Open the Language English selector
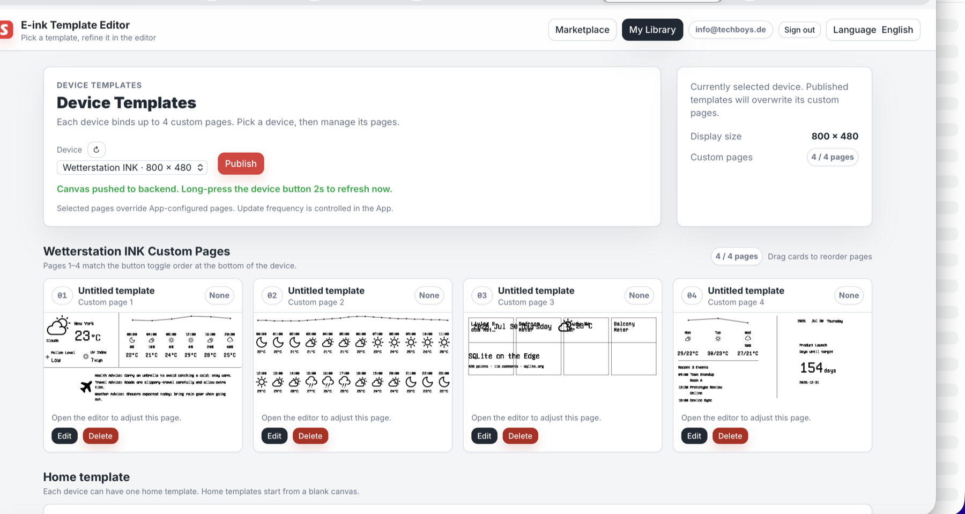This screenshot has width=965, height=514. pos(873,29)
